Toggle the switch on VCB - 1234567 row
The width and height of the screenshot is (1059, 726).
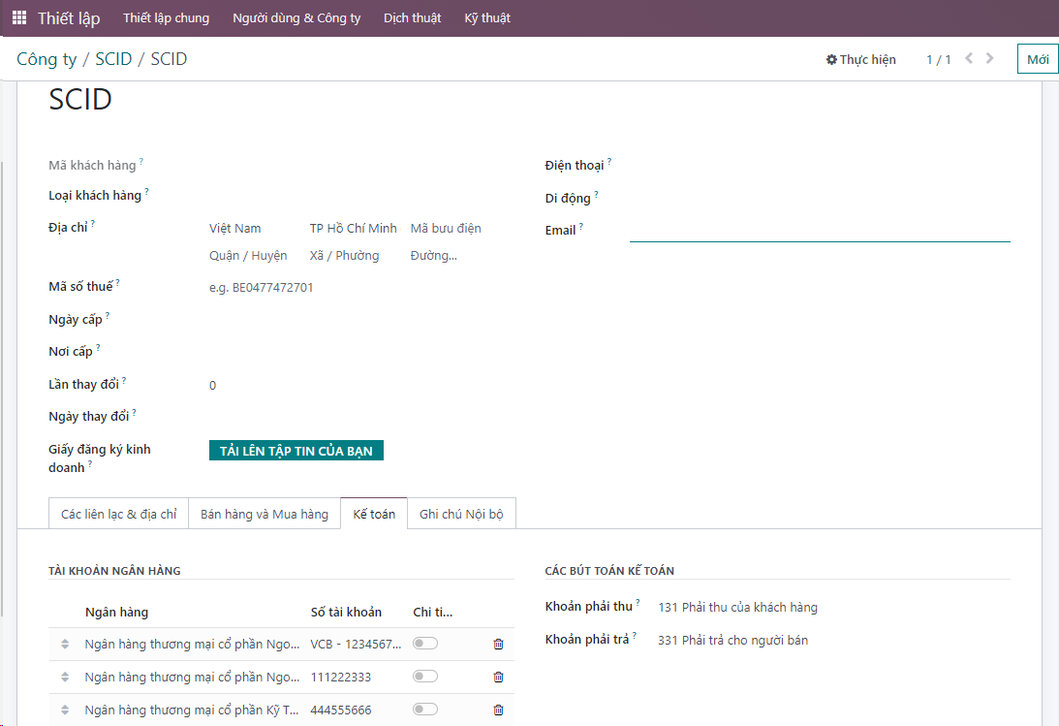(425, 643)
